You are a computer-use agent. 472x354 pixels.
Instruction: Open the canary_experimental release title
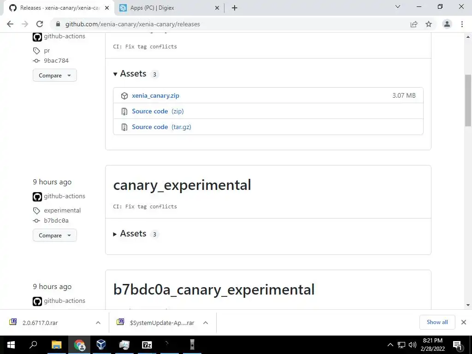[x=182, y=185]
